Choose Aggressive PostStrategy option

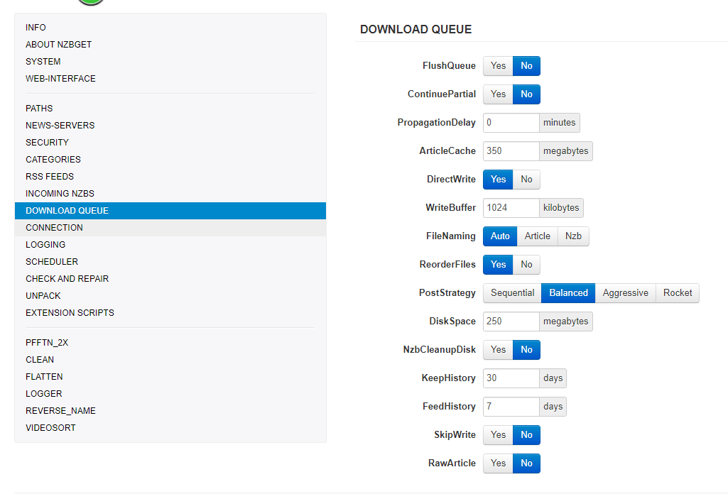(625, 293)
